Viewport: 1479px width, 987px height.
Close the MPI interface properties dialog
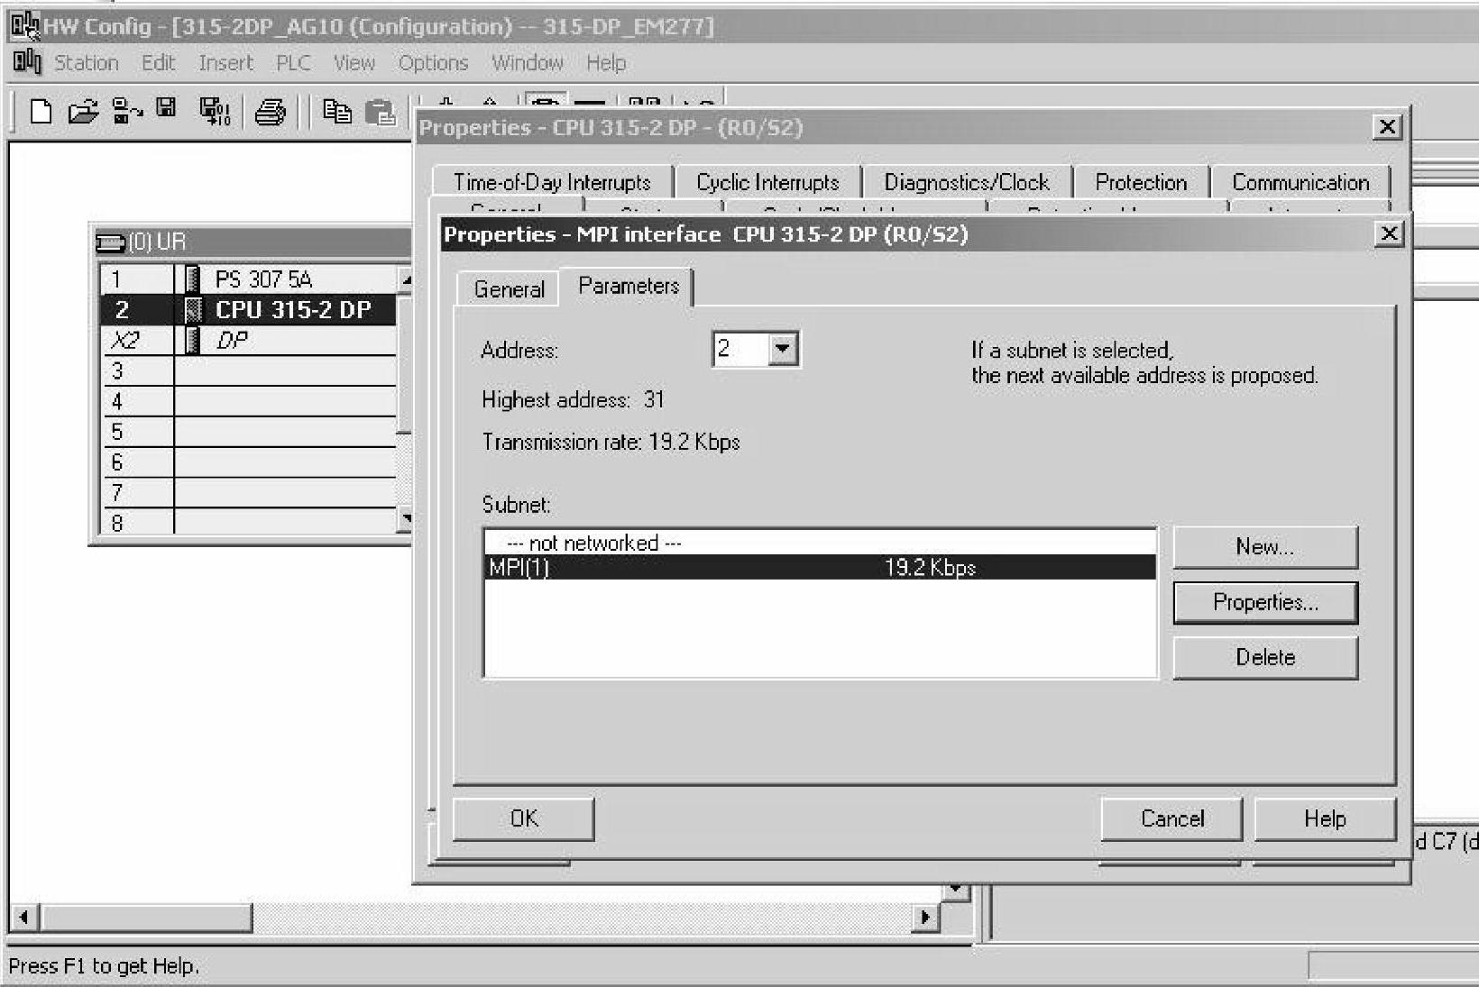(x=1390, y=234)
